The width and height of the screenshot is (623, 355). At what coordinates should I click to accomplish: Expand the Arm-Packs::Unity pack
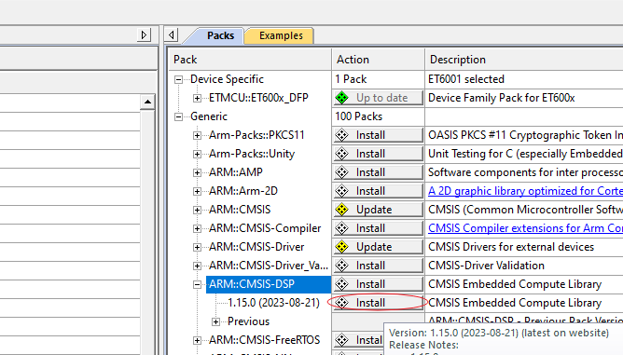[x=197, y=154]
